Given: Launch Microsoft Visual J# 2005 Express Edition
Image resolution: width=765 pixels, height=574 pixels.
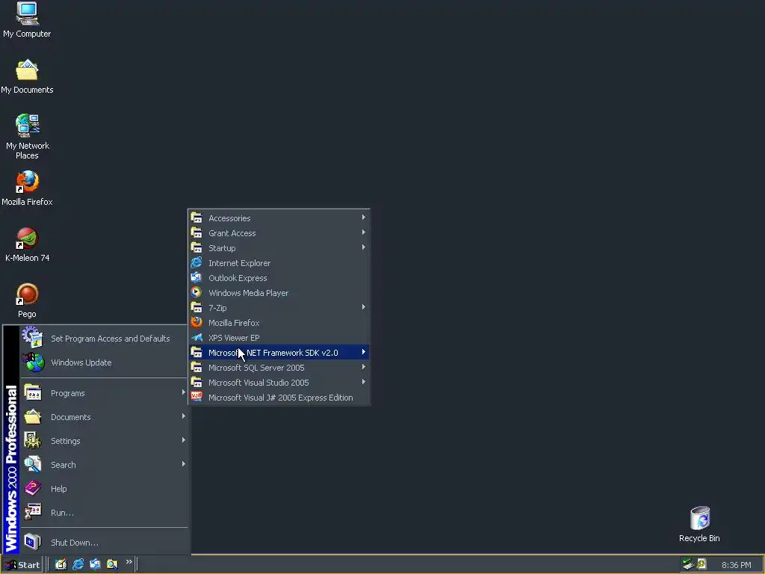Looking at the screenshot, I should (x=279, y=398).
